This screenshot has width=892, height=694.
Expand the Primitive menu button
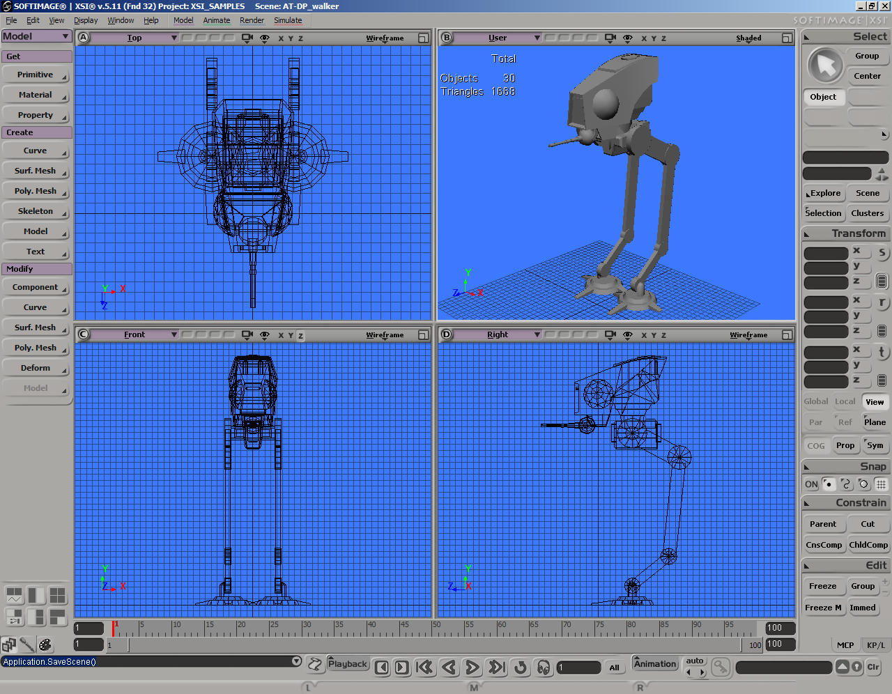pyautogui.click(x=36, y=75)
